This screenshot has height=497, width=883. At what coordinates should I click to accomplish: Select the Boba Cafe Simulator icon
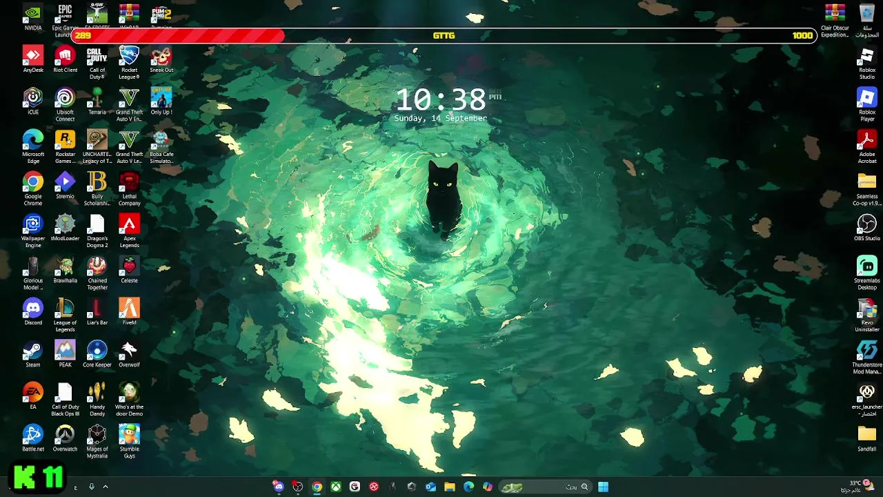coord(161,147)
